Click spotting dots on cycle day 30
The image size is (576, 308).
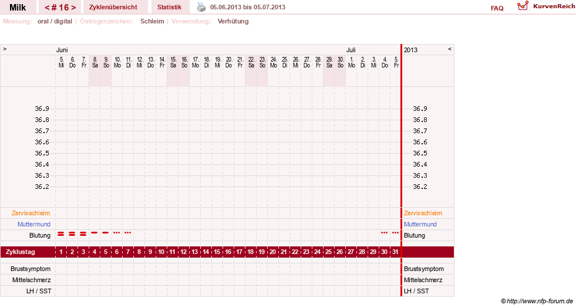tap(384, 232)
